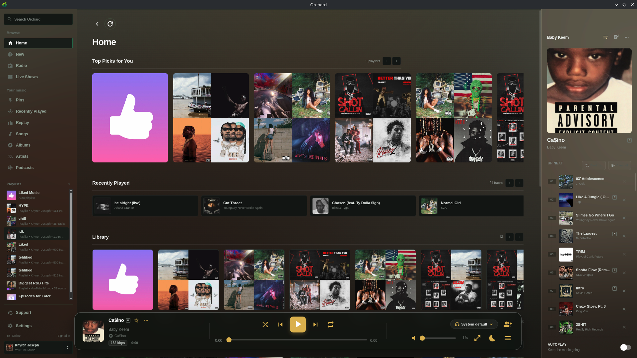Open Settings in the sidebar
The width and height of the screenshot is (637, 358).
pyautogui.click(x=38, y=326)
